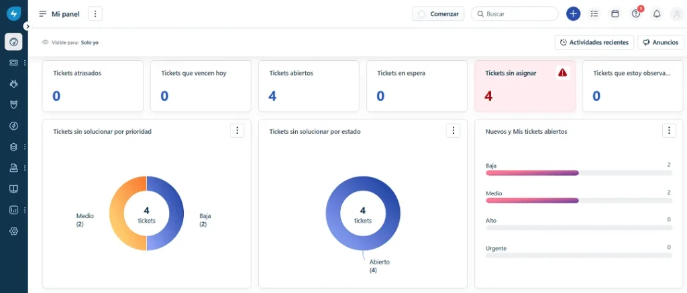Open the calendar icon in the header
687x293 pixels.
pos(615,14)
